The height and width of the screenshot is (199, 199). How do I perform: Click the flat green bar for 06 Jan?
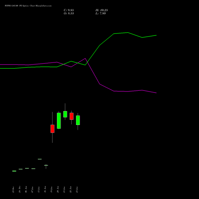27,168
